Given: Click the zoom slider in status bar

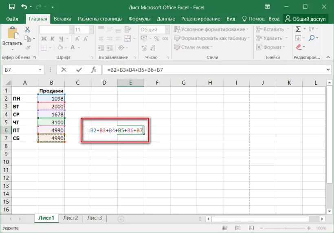Looking at the screenshot, I should [x=285, y=228].
